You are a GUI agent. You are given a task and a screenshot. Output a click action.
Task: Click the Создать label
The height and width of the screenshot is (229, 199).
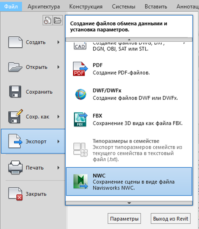36,42
